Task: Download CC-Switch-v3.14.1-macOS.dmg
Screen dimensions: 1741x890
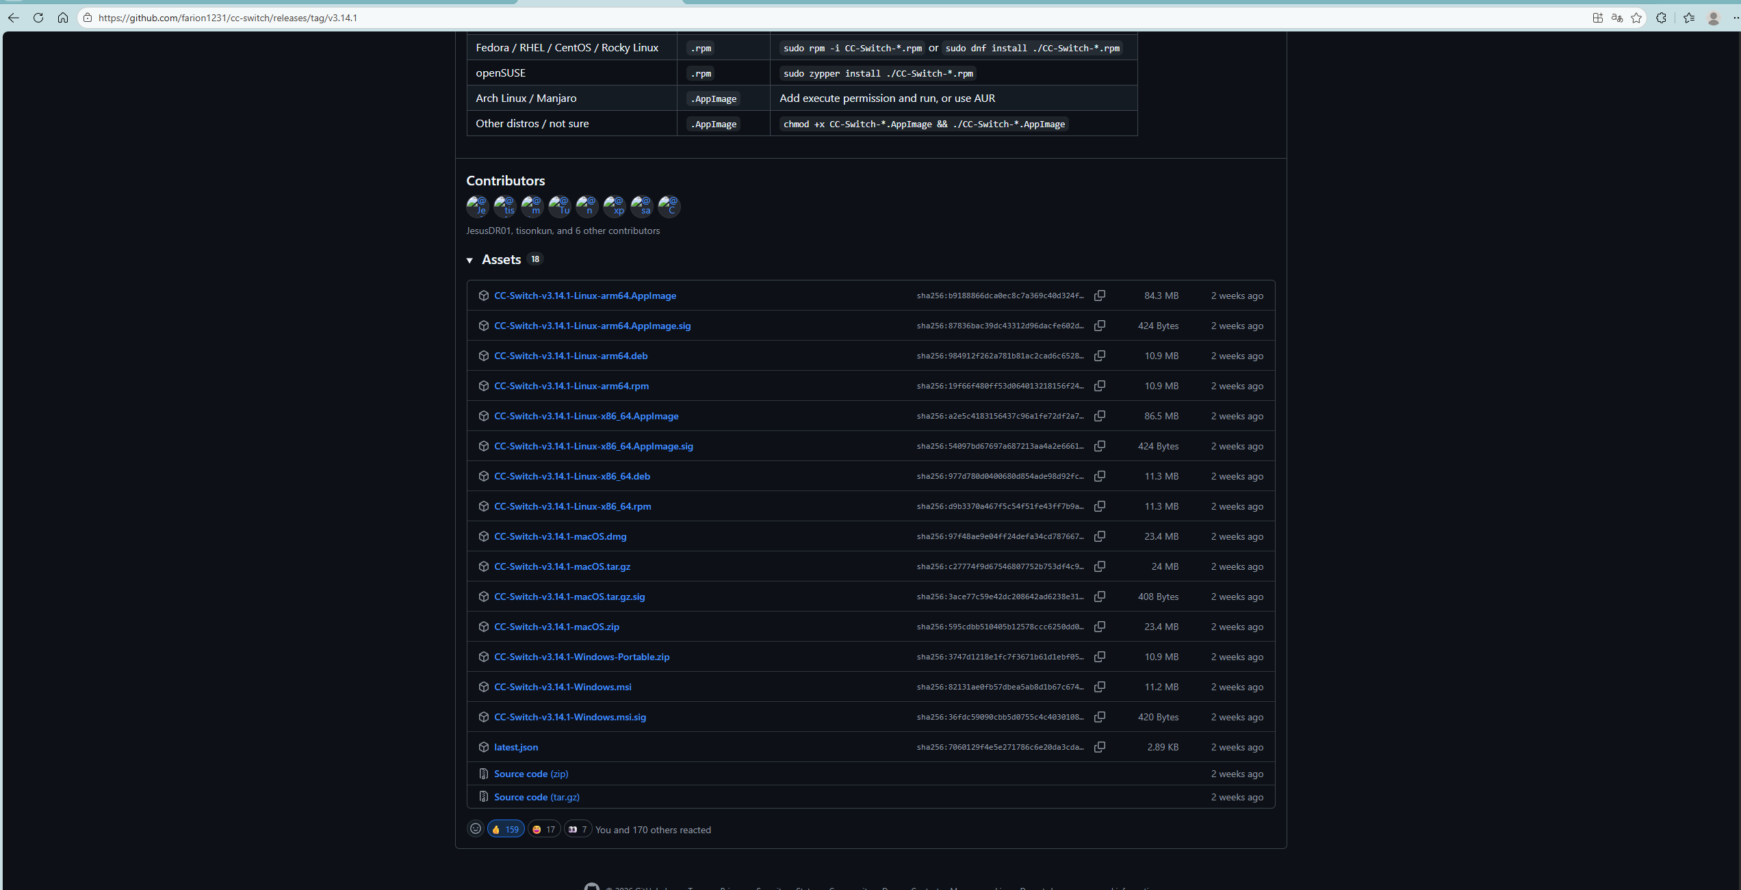Action: [x=560, y=536]
